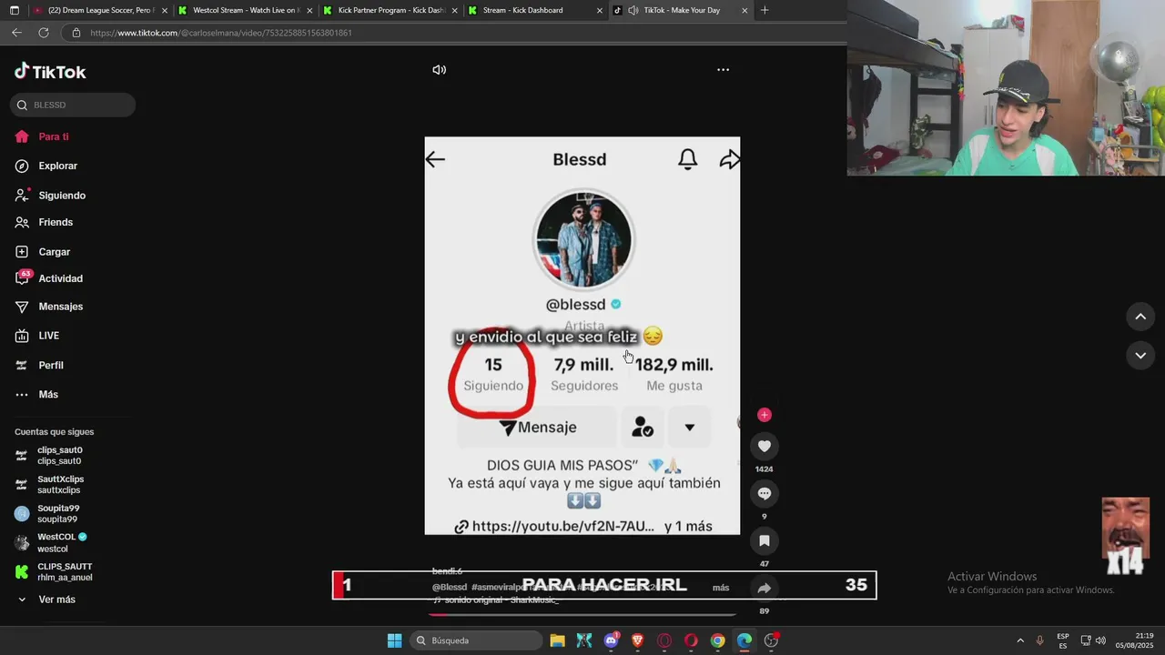
Task: Click the system tray microphone icon
Action: click(1040, 640)
